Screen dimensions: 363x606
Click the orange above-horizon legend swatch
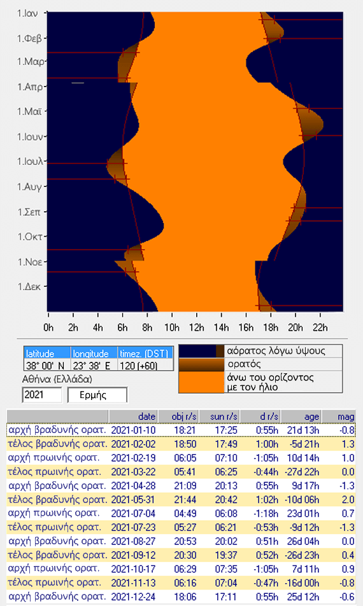coord(201,382)
